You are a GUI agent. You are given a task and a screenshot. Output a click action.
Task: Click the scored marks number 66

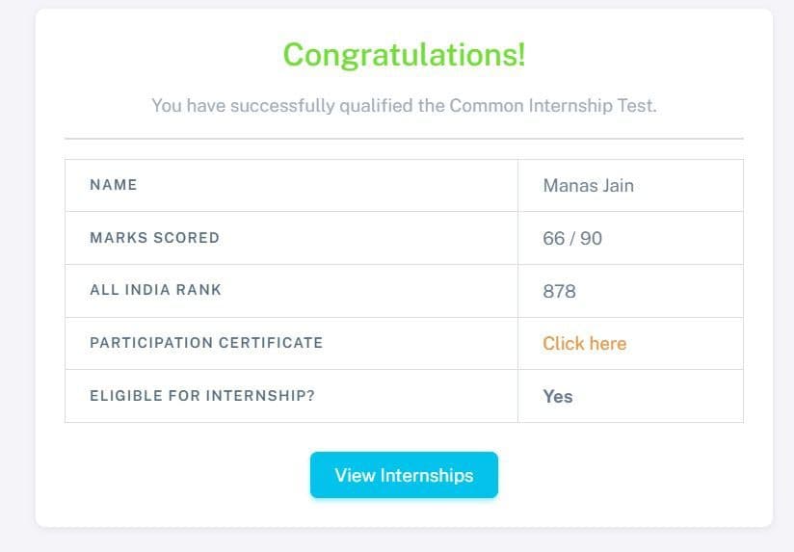(x=553, y=238)
